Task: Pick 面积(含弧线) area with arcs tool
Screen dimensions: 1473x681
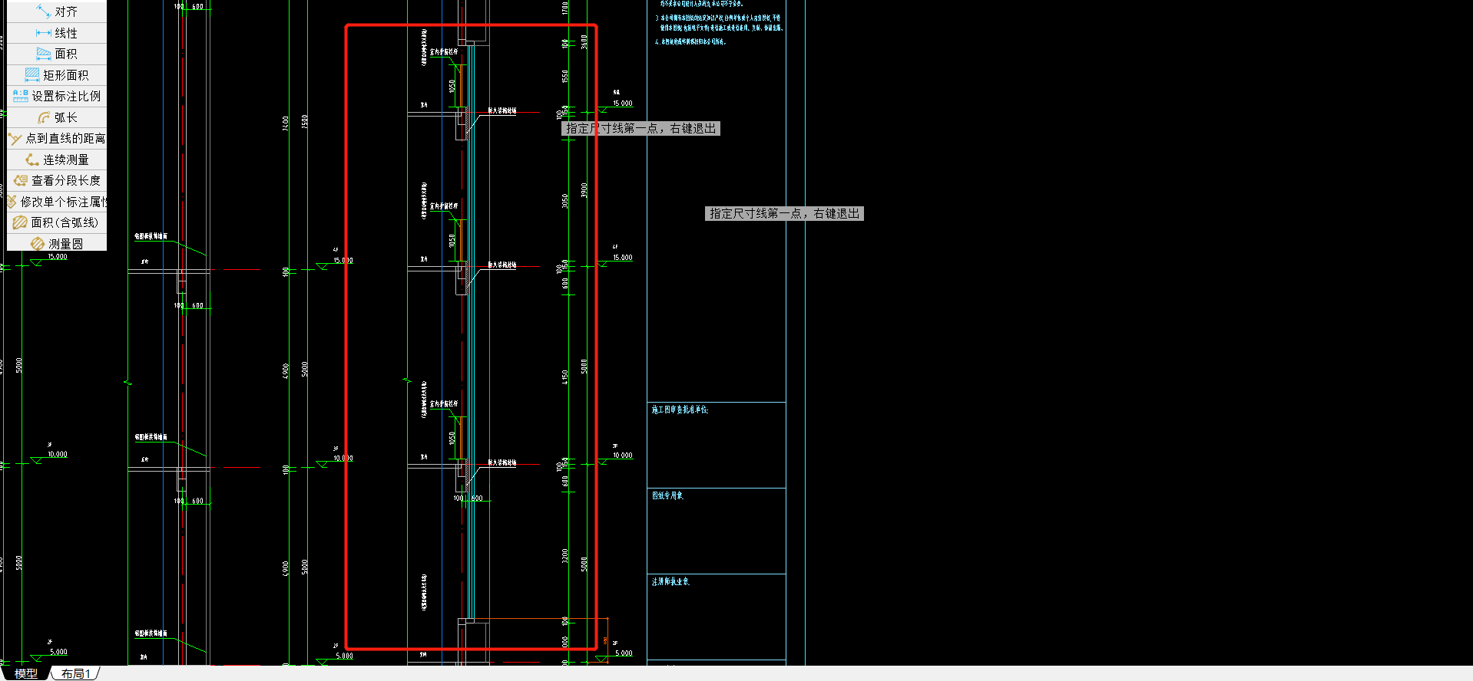Action: (57, 222)
